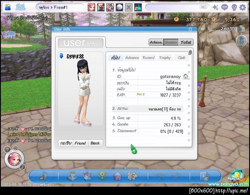250x195 pixels.
Task: Select the caddie slot icon
Action: (101, 7)
